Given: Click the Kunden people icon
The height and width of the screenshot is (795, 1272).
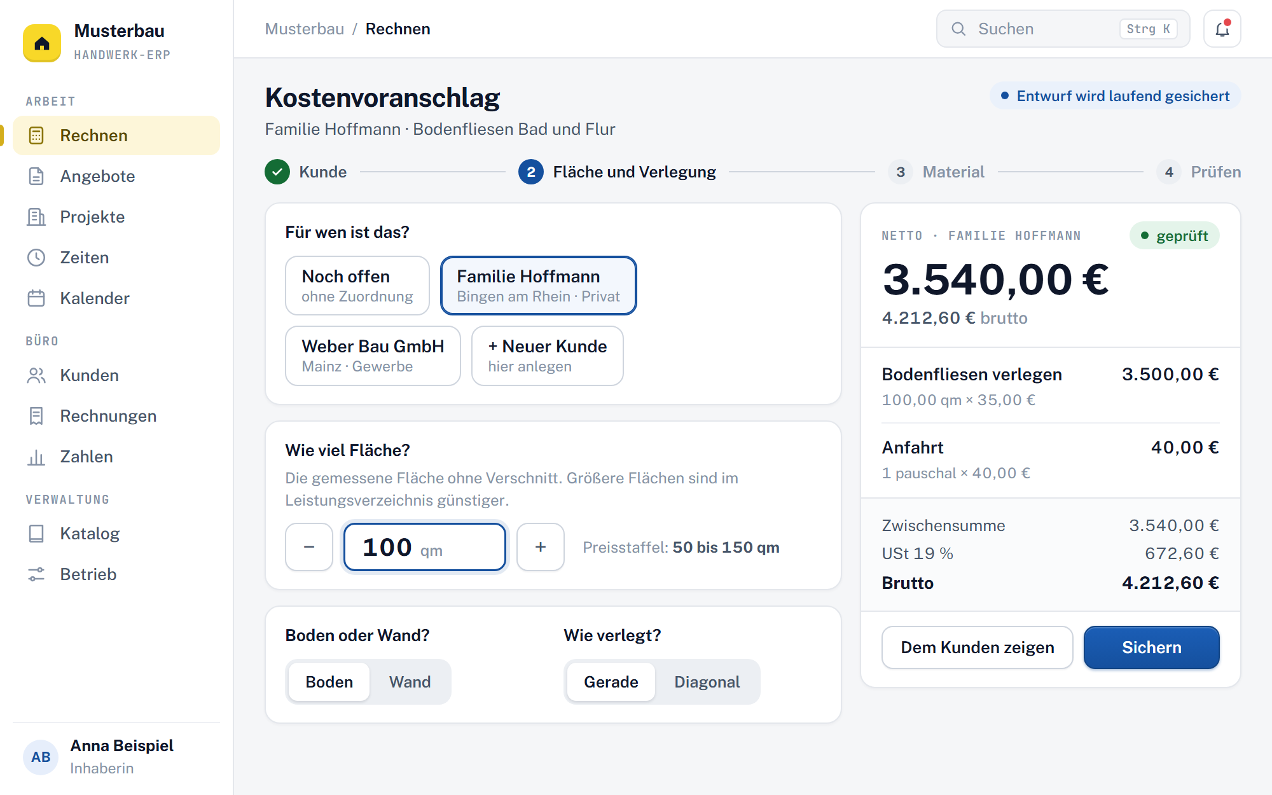Looking at the screenshot, I should point(36,375).
